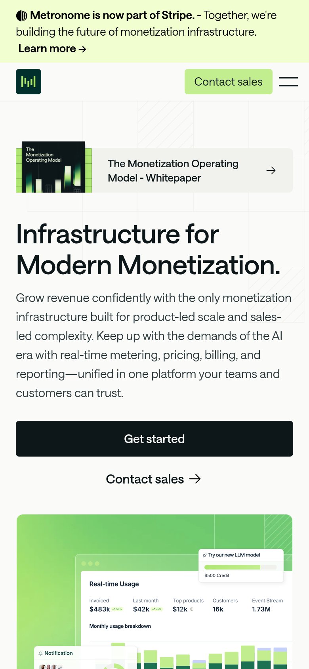Open the hamburger navigation menu
Viewport: 309px width, 669px height.
coord(288,82)
